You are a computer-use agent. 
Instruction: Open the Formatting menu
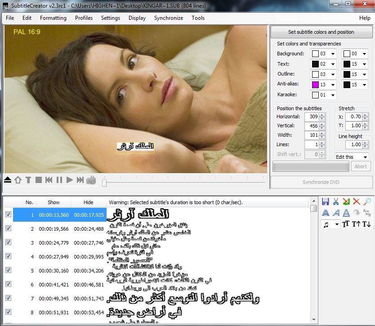click(x=53, y=18)
